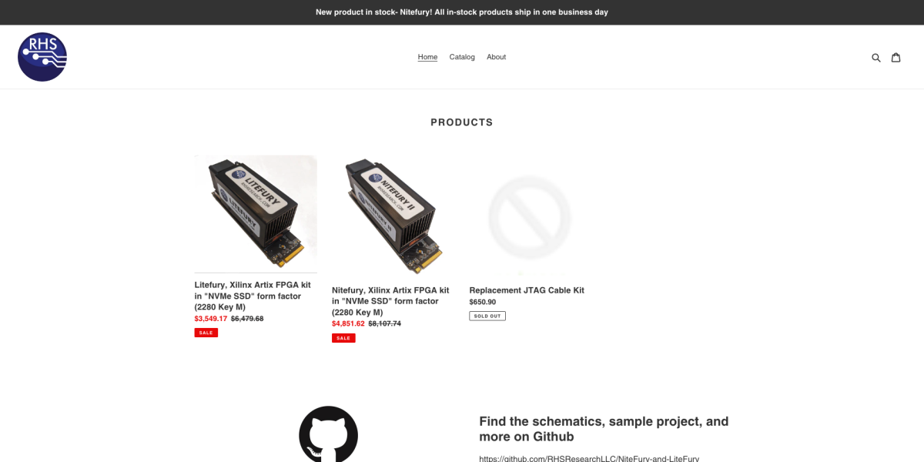Open the Nitefury II product image
Viewport: 924px width, 462px height.
click(x=393, y=216)
